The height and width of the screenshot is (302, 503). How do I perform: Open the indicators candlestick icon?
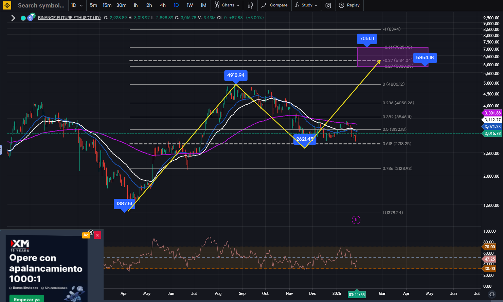[x=250, y=5]
